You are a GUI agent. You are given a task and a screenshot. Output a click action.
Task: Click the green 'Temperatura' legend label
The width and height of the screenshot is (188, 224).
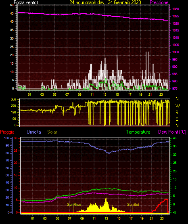(x=138, y=132)
